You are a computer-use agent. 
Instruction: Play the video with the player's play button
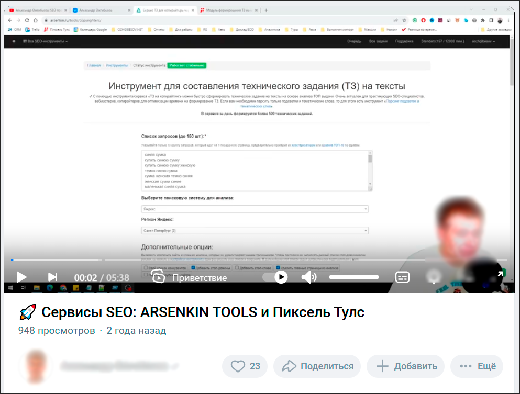(x=21, y=277)
